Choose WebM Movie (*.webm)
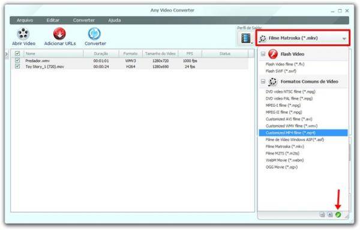360x230 pixels. [284, 160]
